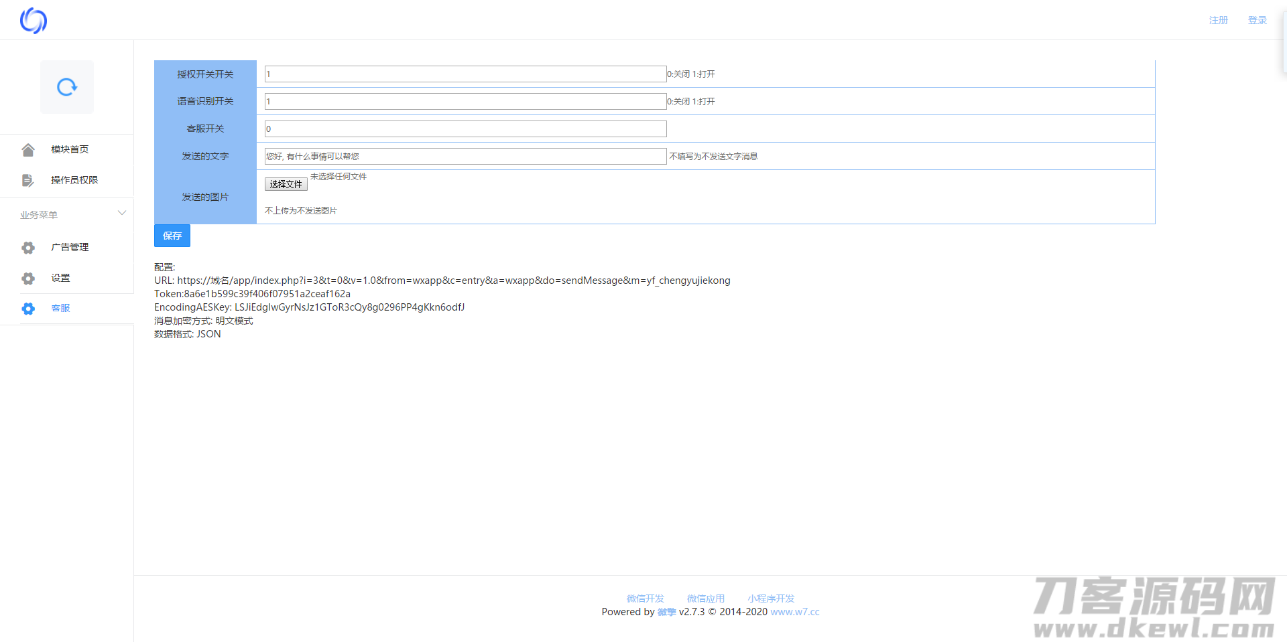Screen dimensions: 1287x642
Task: Click the refresh module icon in sidebar
Action: pos(67,87)
